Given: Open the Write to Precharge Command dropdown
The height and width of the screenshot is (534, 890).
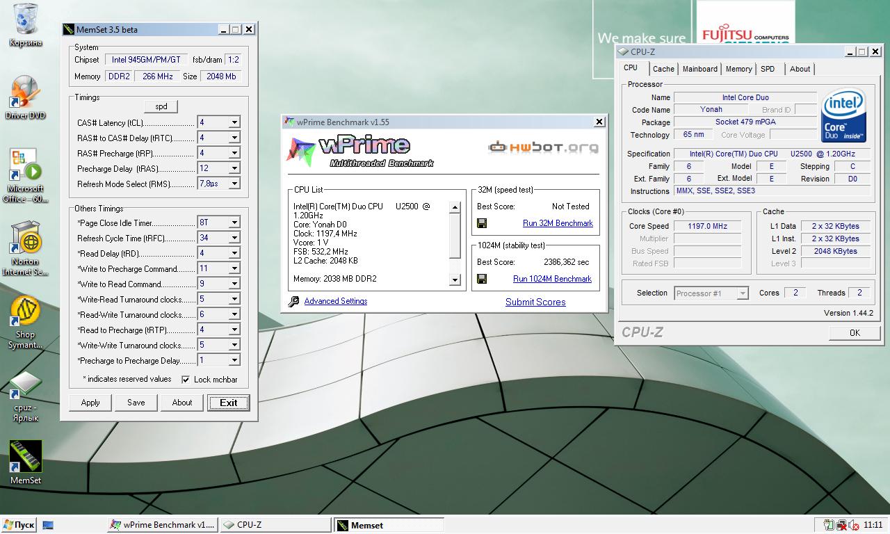Looking at the screenshot, I should (x=234, y=268).
